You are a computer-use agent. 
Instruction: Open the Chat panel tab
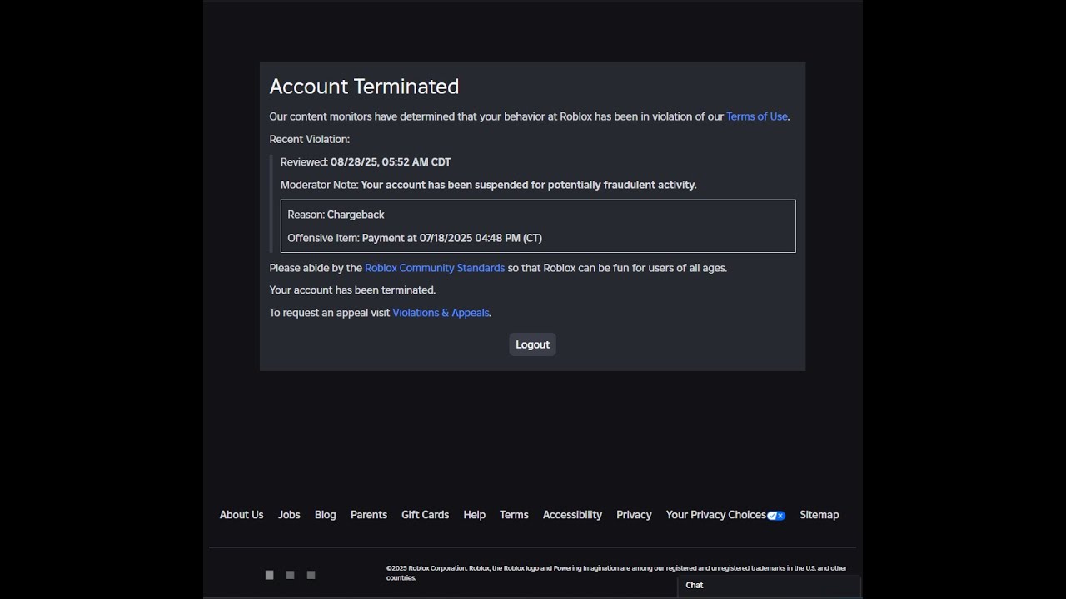[x=695, y=586]
